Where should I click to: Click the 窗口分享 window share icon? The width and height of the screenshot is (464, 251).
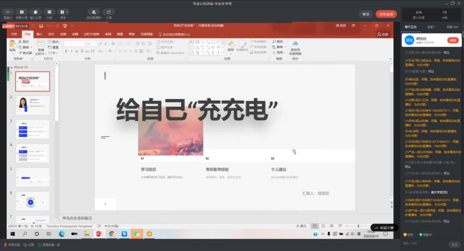pos(35,12)
